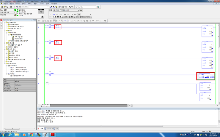Screen dimensions: 220x137
Task: Toggle the Controller Organizer icon in the toolbar
Action: pyautogui.click(x=60, y=7)
